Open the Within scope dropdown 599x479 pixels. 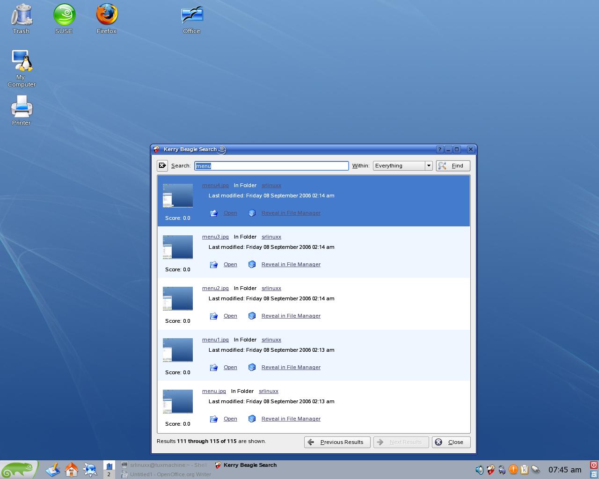(x=402, y=166)
